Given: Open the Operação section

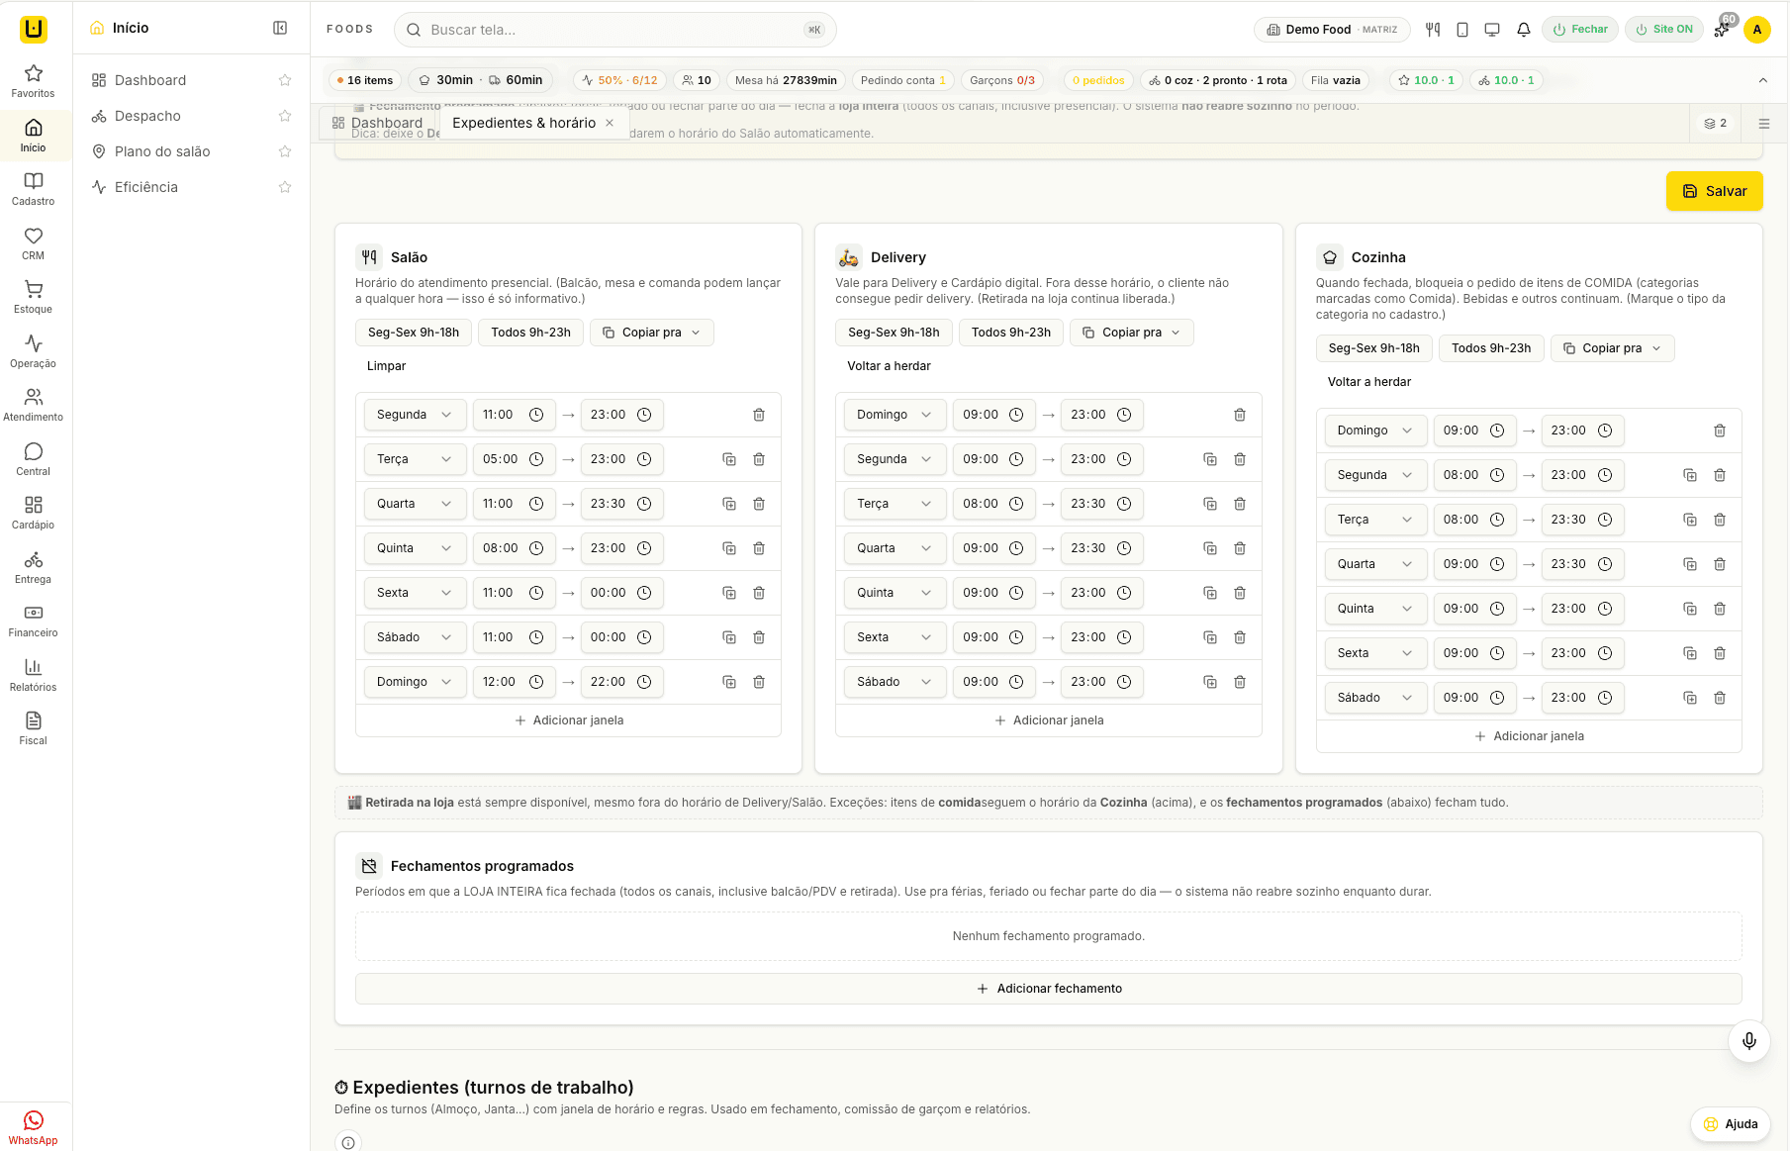Looking at the screenshot, I should coord(34,351).
